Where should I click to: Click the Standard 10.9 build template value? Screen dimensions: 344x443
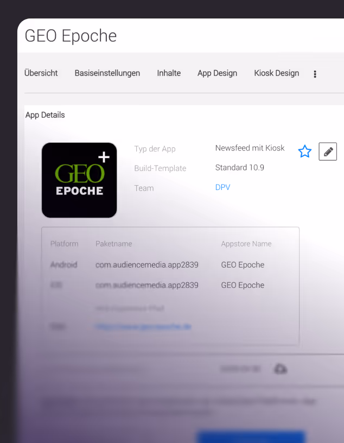click(x=239, y=168)
